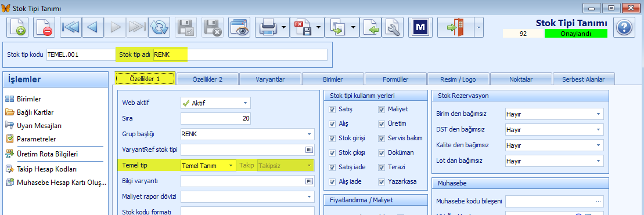This screenshot has height=215, width=644.
Task: Switch to the Özellikler 2 tab
Action: pos(207,79)
